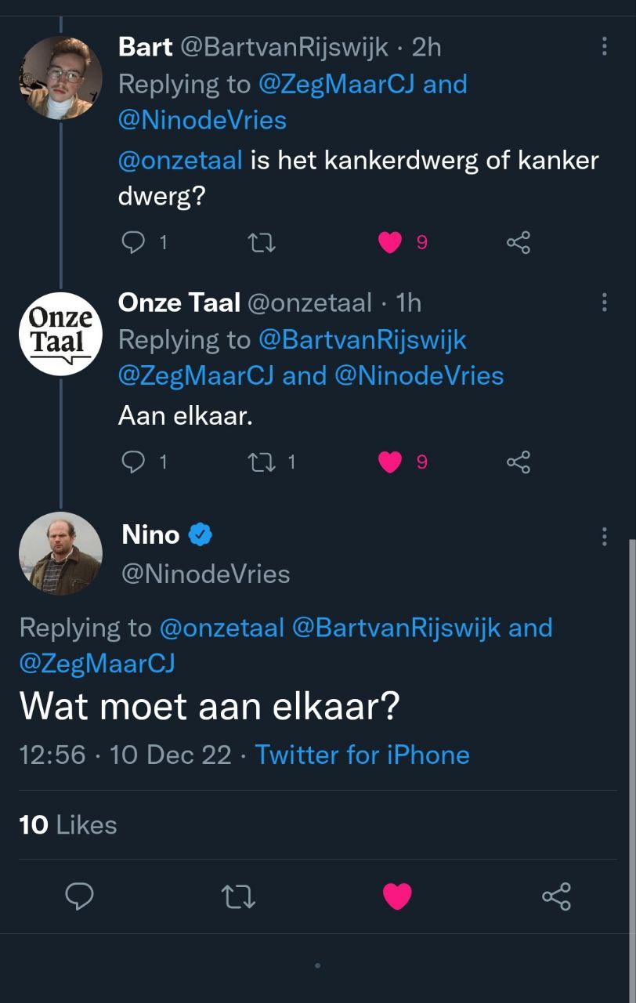Open Nino's profile avatar

(60, 553)
